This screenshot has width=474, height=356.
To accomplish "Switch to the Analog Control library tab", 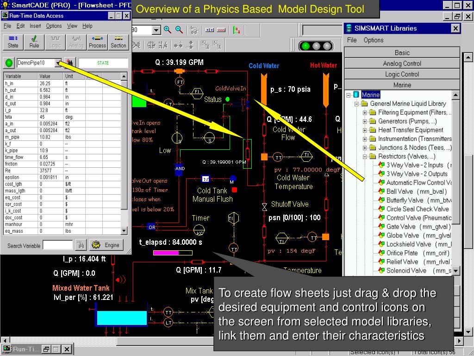I will tap(402, 63).
